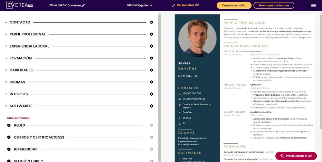Add the REDES section with plus icon
The image size is (322, 162).
[9, 125]
